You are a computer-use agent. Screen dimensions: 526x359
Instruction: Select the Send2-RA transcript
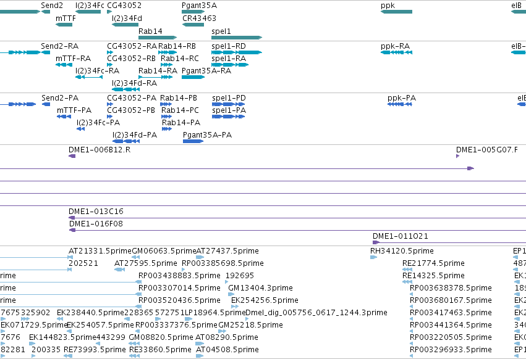(46, 52)
